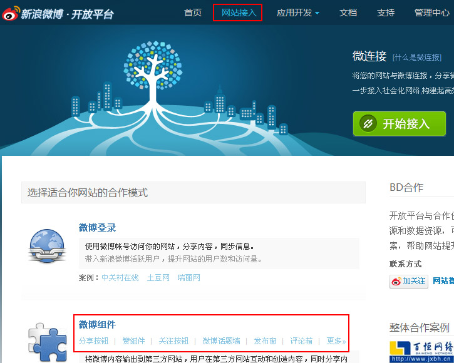This screenshot has width=454, height=363.
Task: Open the 关注按钮 component link
Action: 173,341
